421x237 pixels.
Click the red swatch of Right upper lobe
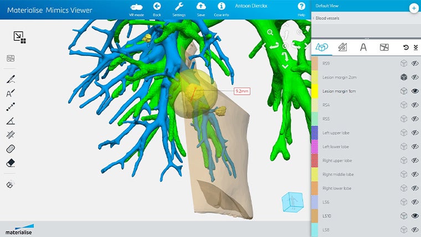315,161
